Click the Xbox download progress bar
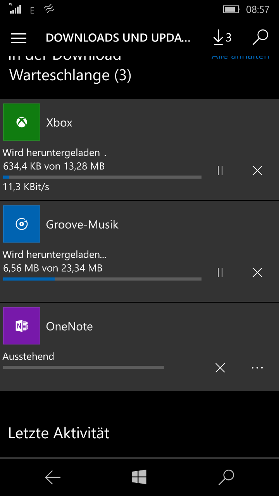Screen dimensions: 279x496 pos(102,177)
